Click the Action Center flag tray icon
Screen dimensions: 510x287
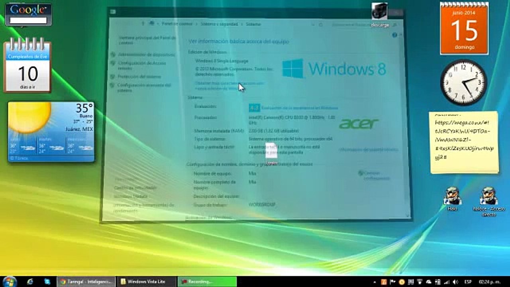click(x=392, y=282)
